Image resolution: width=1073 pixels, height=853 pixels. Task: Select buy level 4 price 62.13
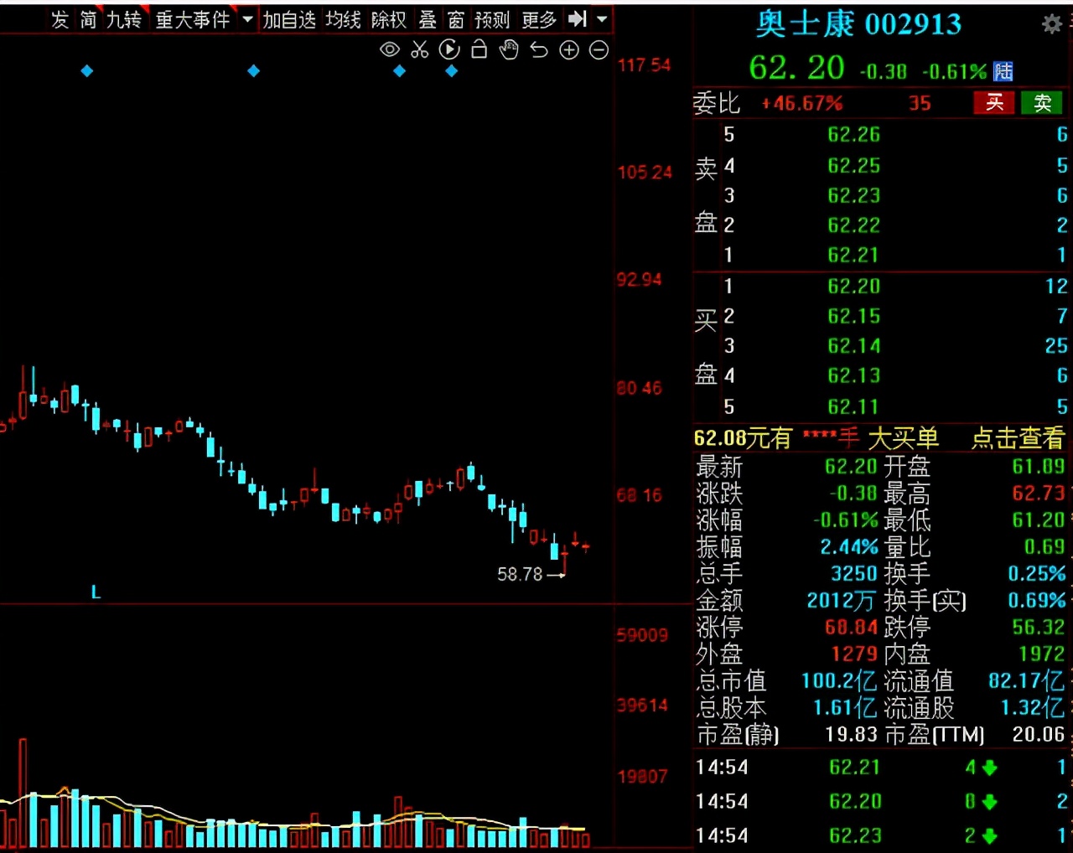pos(854,375)
